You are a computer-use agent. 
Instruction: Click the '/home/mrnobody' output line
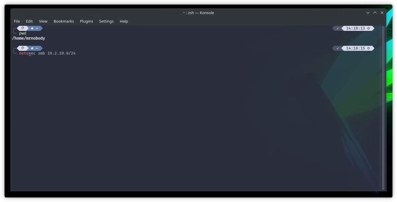point(29,38)
